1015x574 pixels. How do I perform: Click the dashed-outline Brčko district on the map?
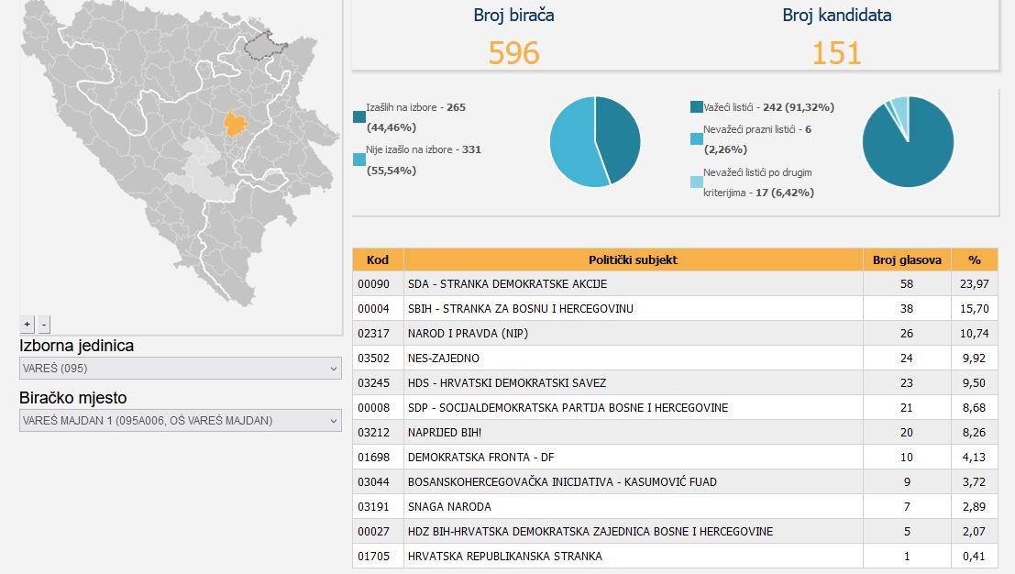pos(265,45)
